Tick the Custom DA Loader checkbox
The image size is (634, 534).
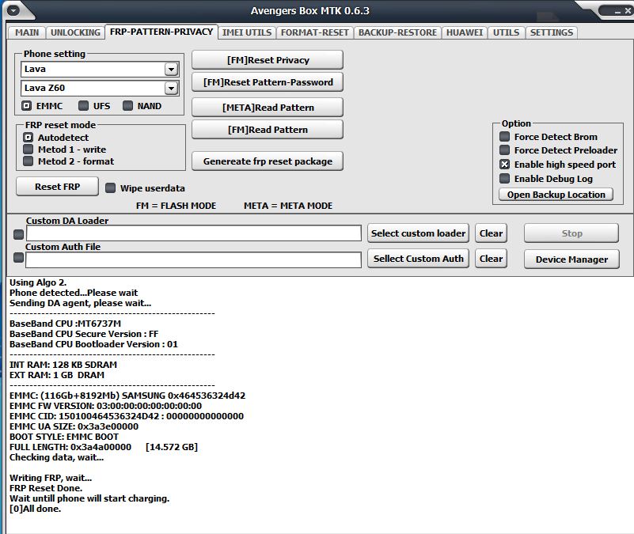[x=18, y=234]
